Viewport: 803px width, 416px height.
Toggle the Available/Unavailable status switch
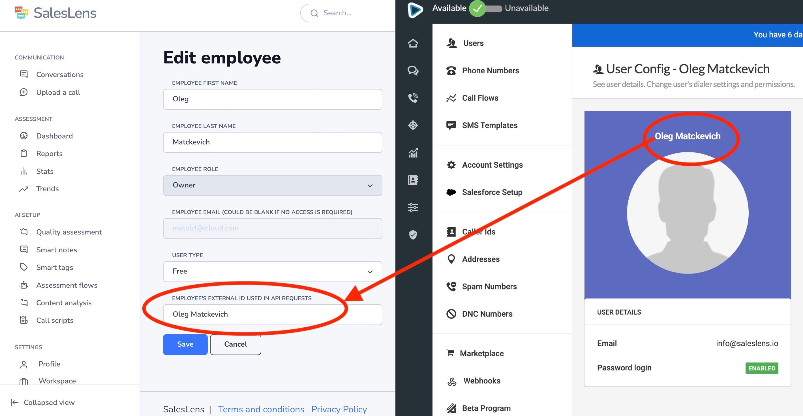pyautogui.click(x=485, y=8)
